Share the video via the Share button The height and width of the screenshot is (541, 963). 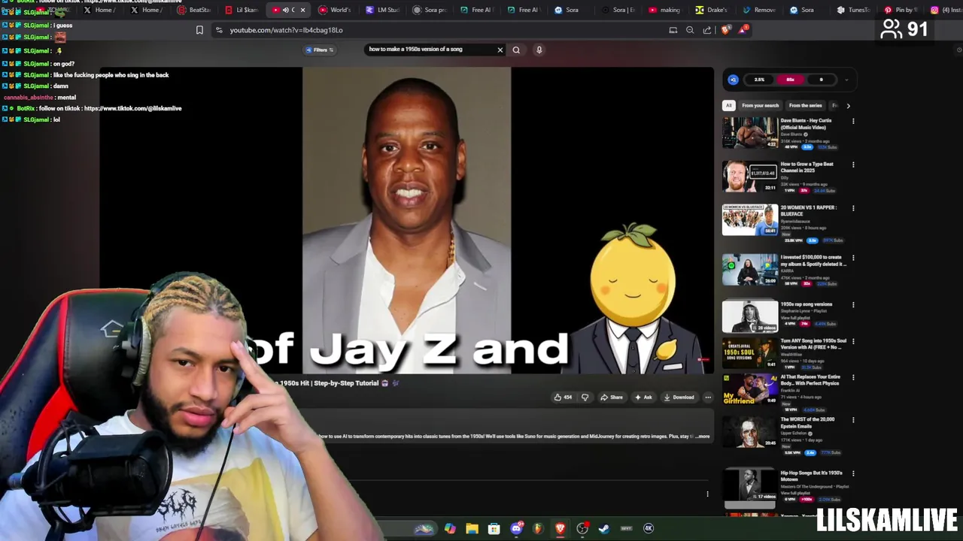click(612, 397)
